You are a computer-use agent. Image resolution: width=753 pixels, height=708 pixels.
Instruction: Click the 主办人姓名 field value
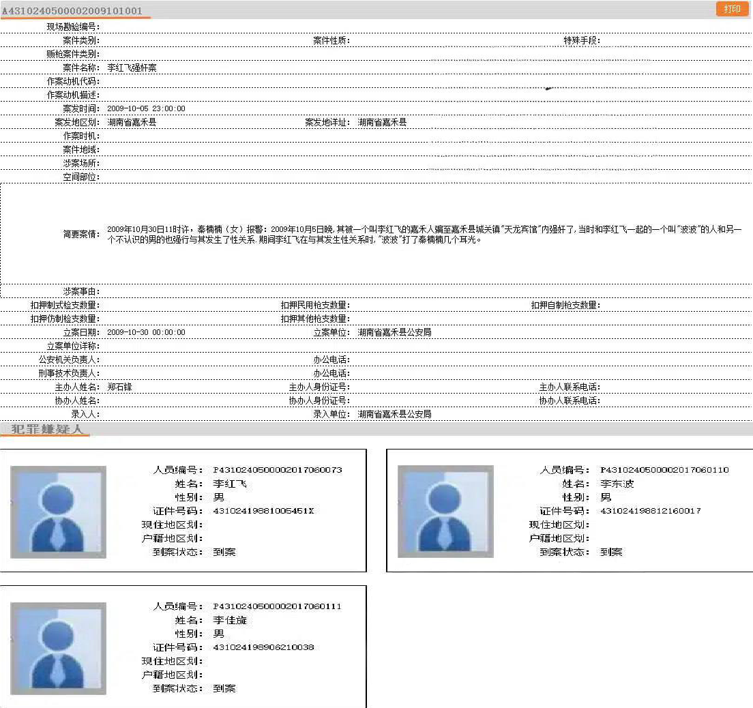(119, 387)
